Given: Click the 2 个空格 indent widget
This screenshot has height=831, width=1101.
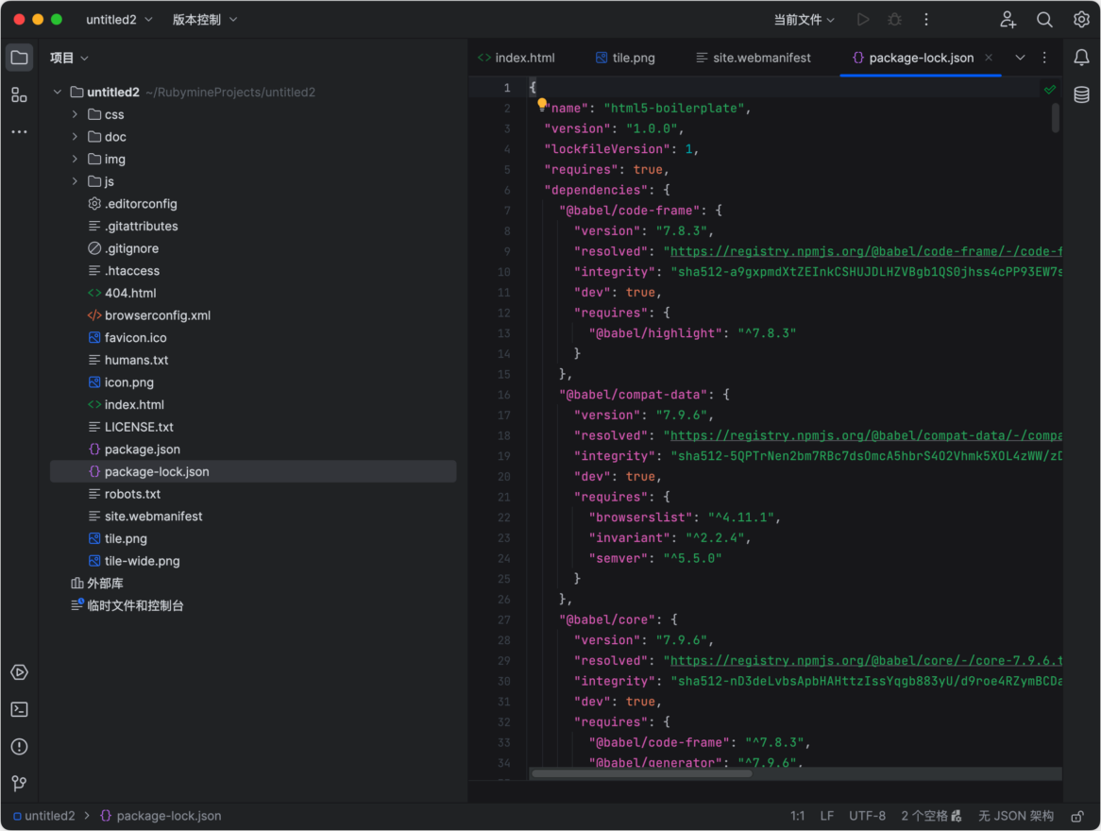Looking at the screenshot, I should 931,816.
